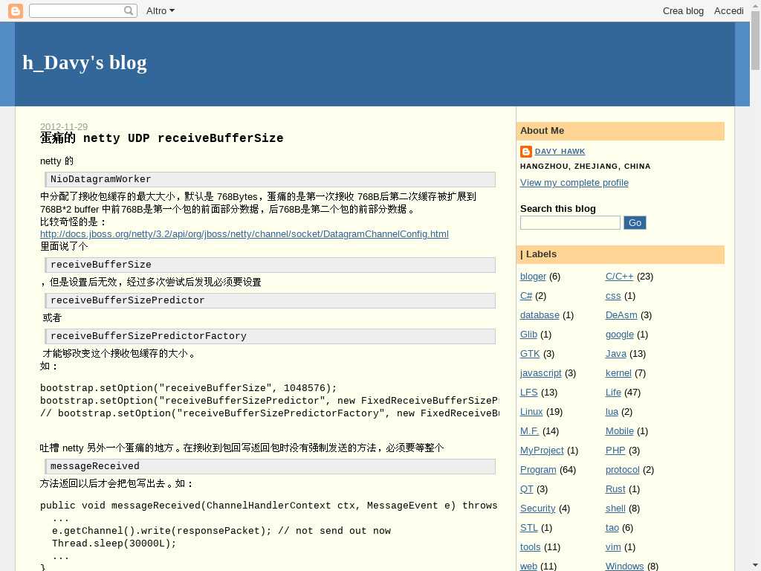
Task: Click View my complete profile
Action: click(x=574, y=183)
